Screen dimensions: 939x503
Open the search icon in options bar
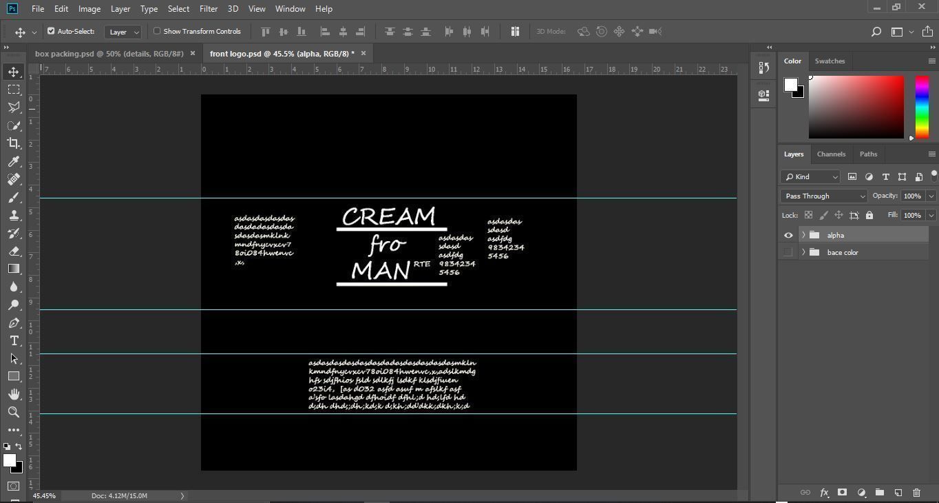pyautogui.click(x=876, y=32)
